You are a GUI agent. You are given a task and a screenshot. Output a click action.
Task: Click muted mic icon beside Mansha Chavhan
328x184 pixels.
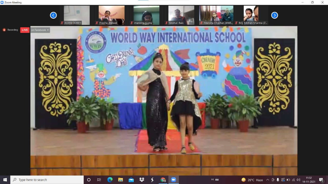202,23
